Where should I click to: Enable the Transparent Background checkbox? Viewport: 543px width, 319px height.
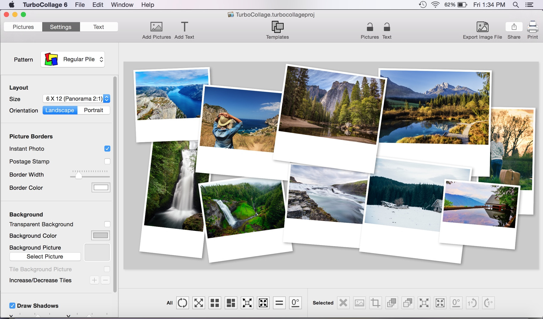[107, 224]
